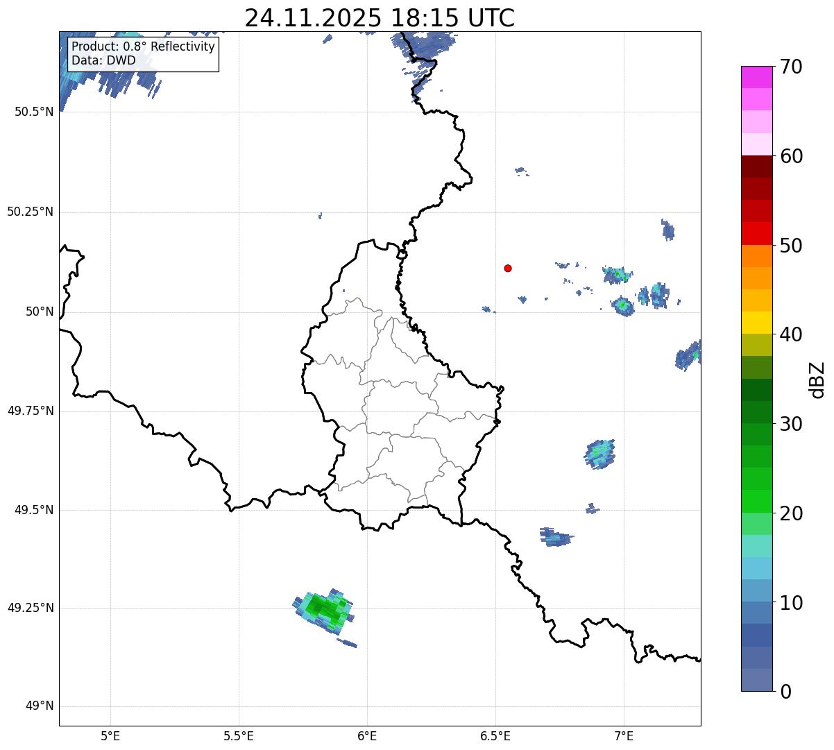834x750 pixels.
Task: Click the yellow swatch just above 40 dBZ
Action: [757, 323]
